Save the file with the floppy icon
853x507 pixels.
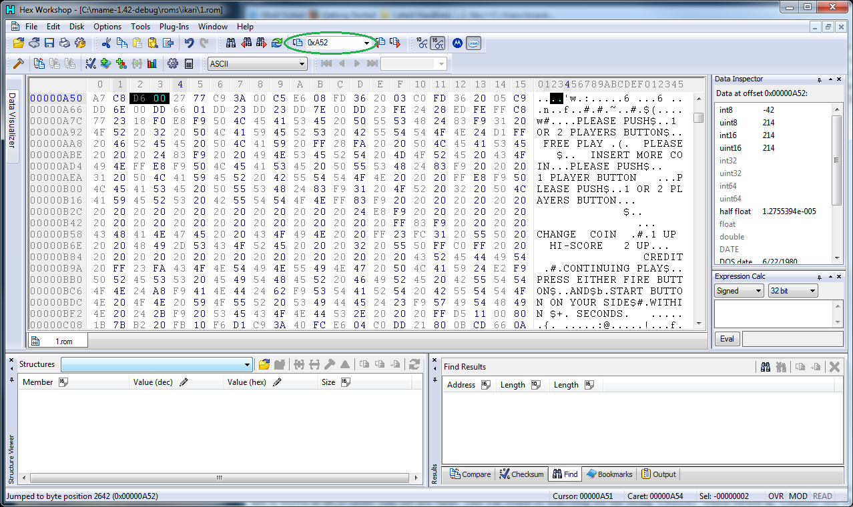49,43
